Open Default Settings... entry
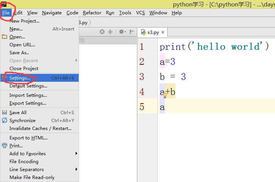The image size is (275, 182). coord(39,86)
